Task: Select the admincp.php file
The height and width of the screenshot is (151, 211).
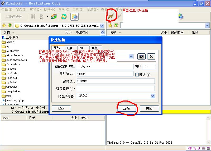Action: [x=13, y=100]
